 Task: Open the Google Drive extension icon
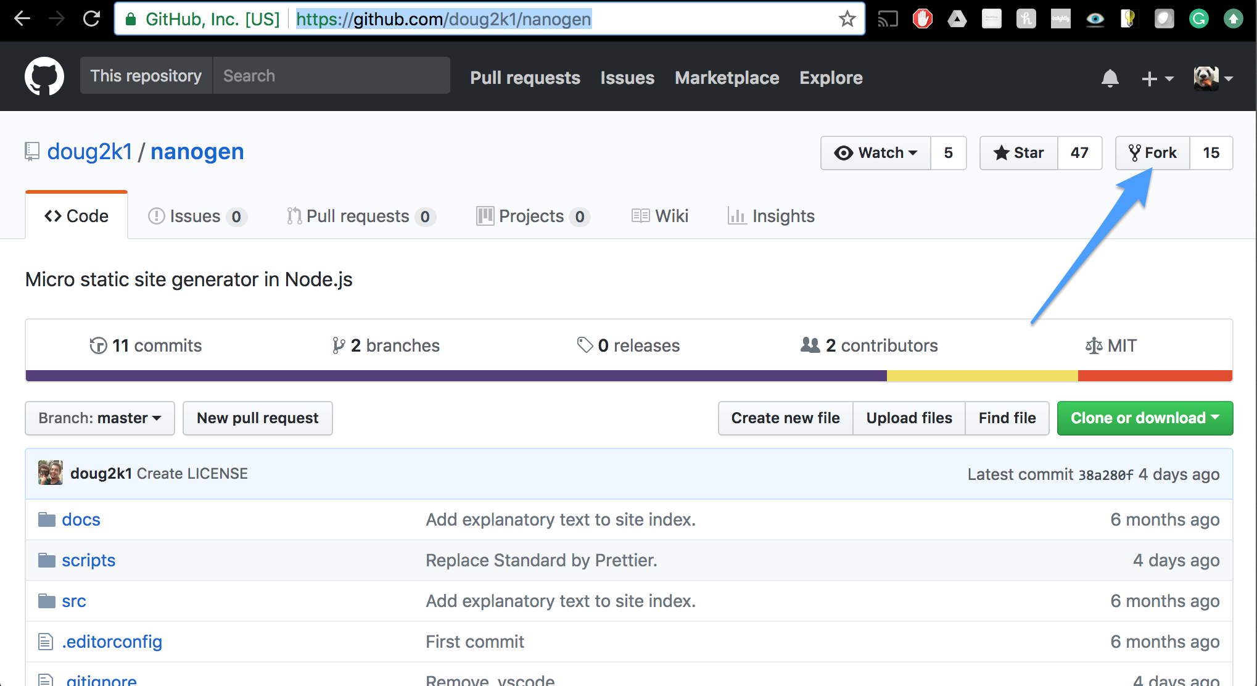pos(957,19)
